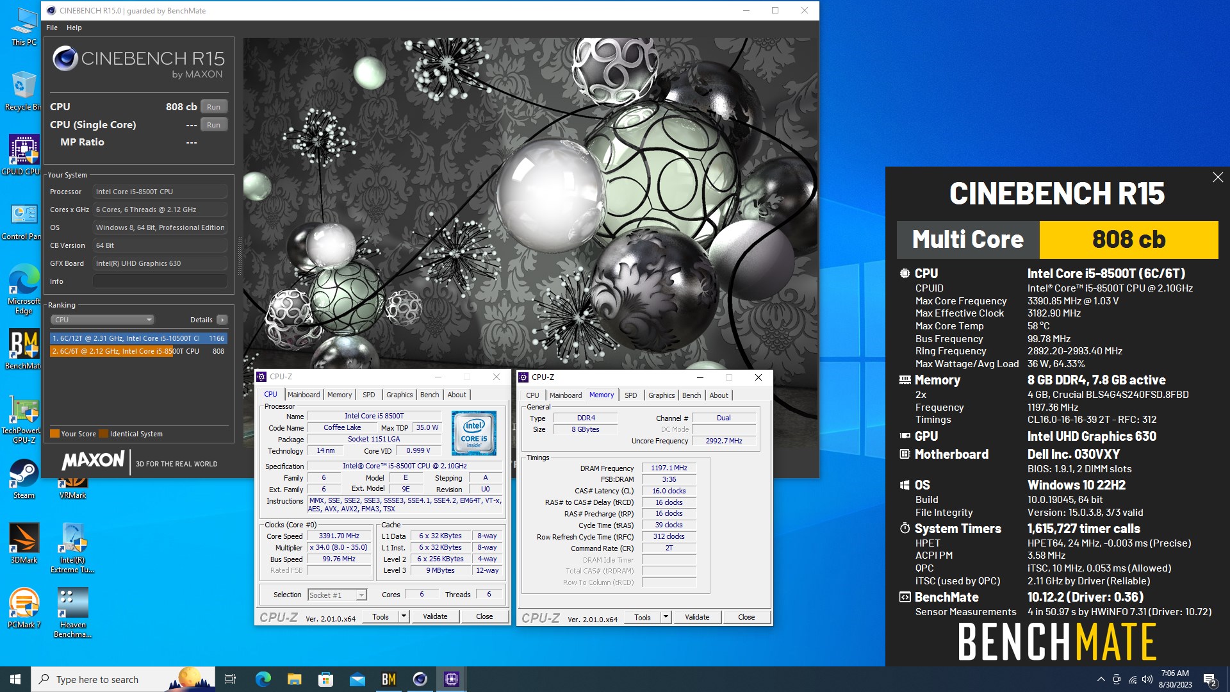Switch to CPU-Z on taskbar
The width and height of the screenshot is (1230, 692).
[x=451, y=679]
